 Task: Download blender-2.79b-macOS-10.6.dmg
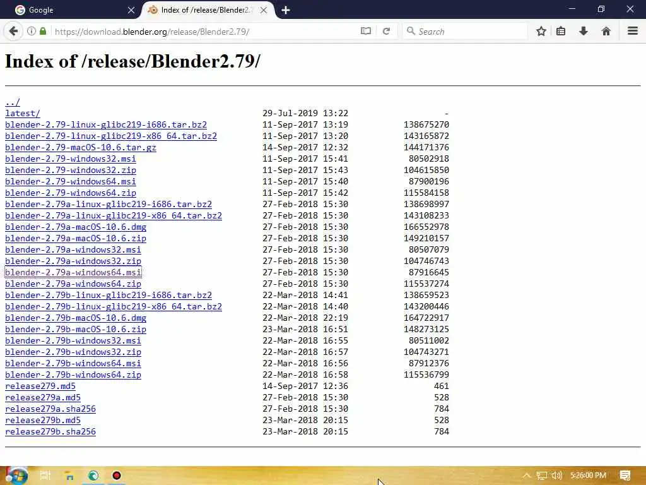click(x=76, y=318)
